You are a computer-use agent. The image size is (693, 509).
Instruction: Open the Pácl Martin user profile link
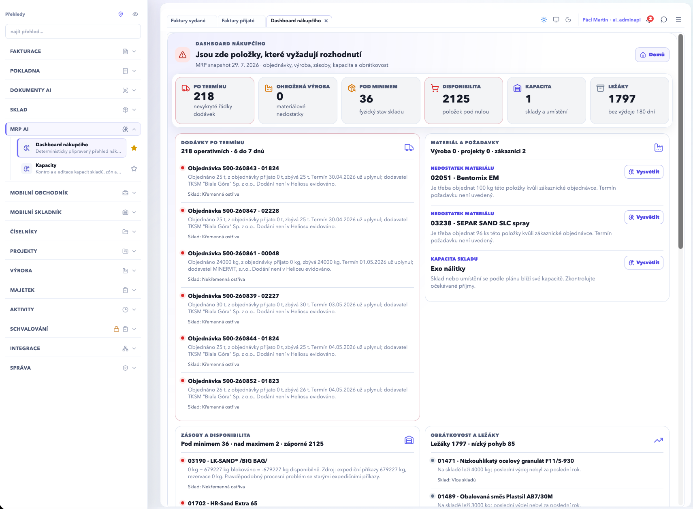click(612, 20)
